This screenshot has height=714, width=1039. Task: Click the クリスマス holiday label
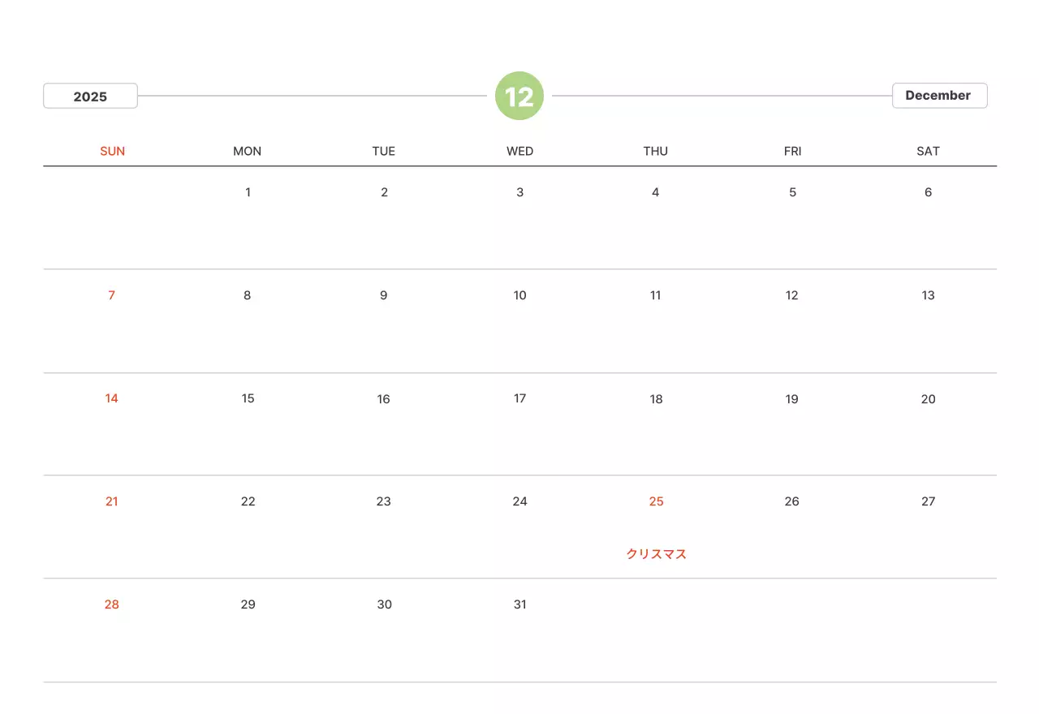point(656,554)
